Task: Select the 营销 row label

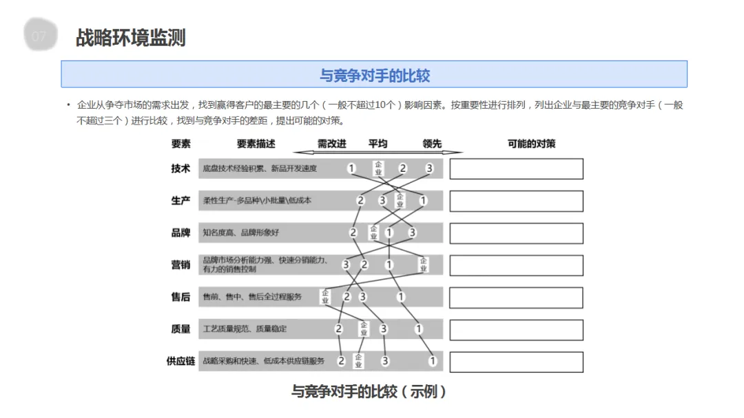Action: (x=180, y=265)
